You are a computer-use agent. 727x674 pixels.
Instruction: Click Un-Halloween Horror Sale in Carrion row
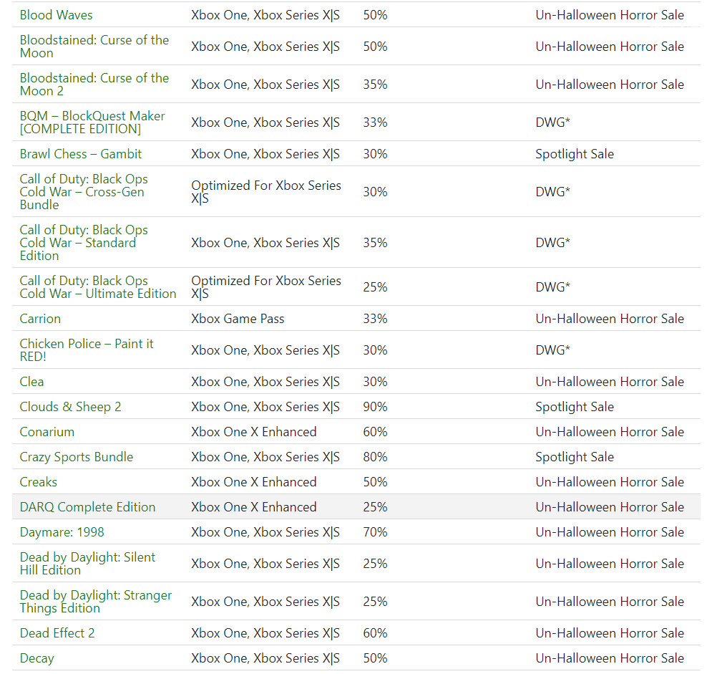coord(610,319)
